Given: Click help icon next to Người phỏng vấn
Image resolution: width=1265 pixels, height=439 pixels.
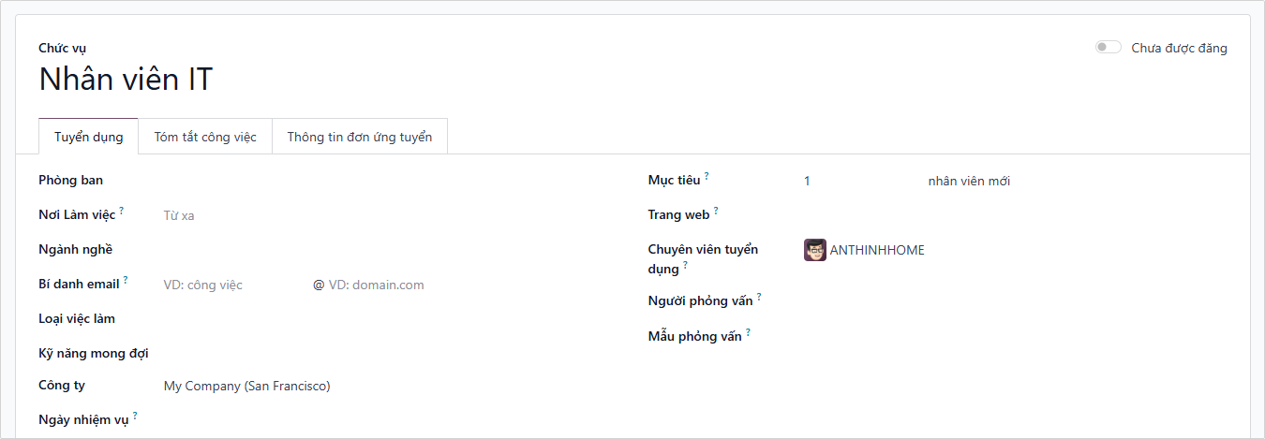Looking at the screenshot, I should click(x=759, y=297).
